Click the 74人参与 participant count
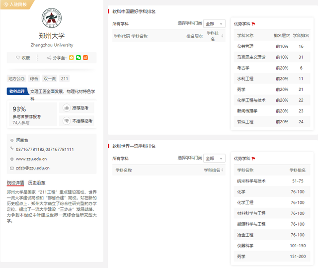The image size is (318, 268). (x=21, y=123)
